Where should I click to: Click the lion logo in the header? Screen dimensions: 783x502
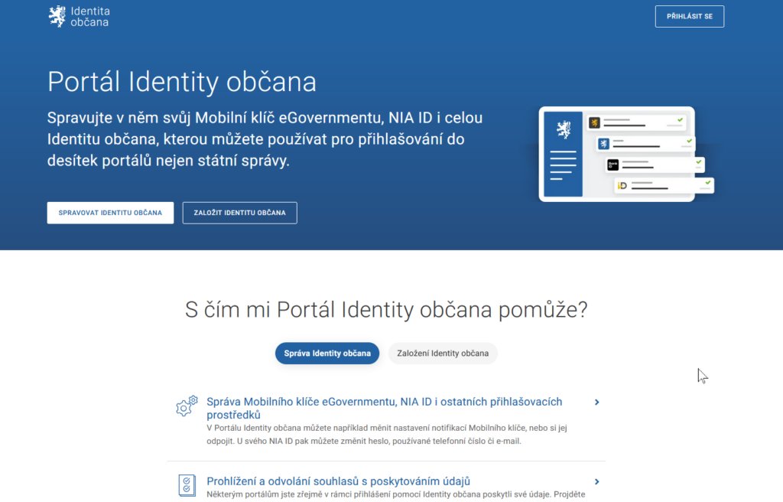(x=57, y=16)
